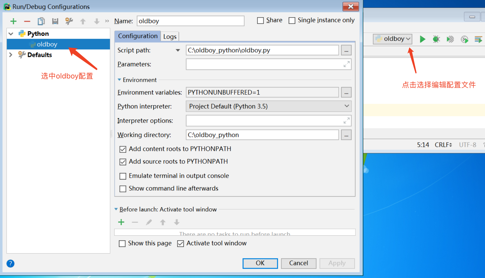Click the CRLF line separator in status bar
Screen dimensions: 485x278
pos(443,145)
